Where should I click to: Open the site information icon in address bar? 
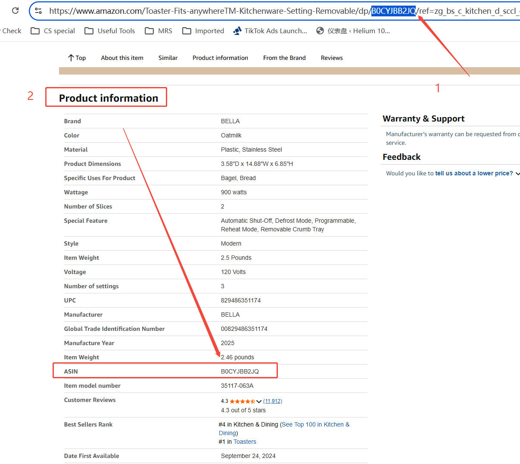coord(38,11)
